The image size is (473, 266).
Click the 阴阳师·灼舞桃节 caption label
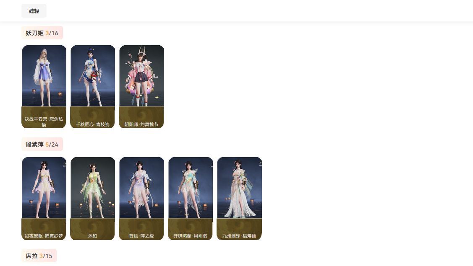(141, 124)
